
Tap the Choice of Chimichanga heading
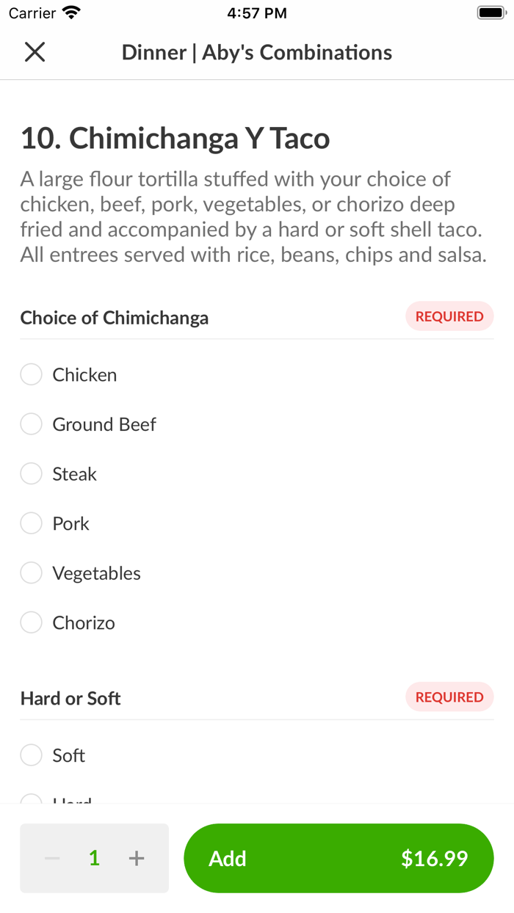(x=115, y=318)
